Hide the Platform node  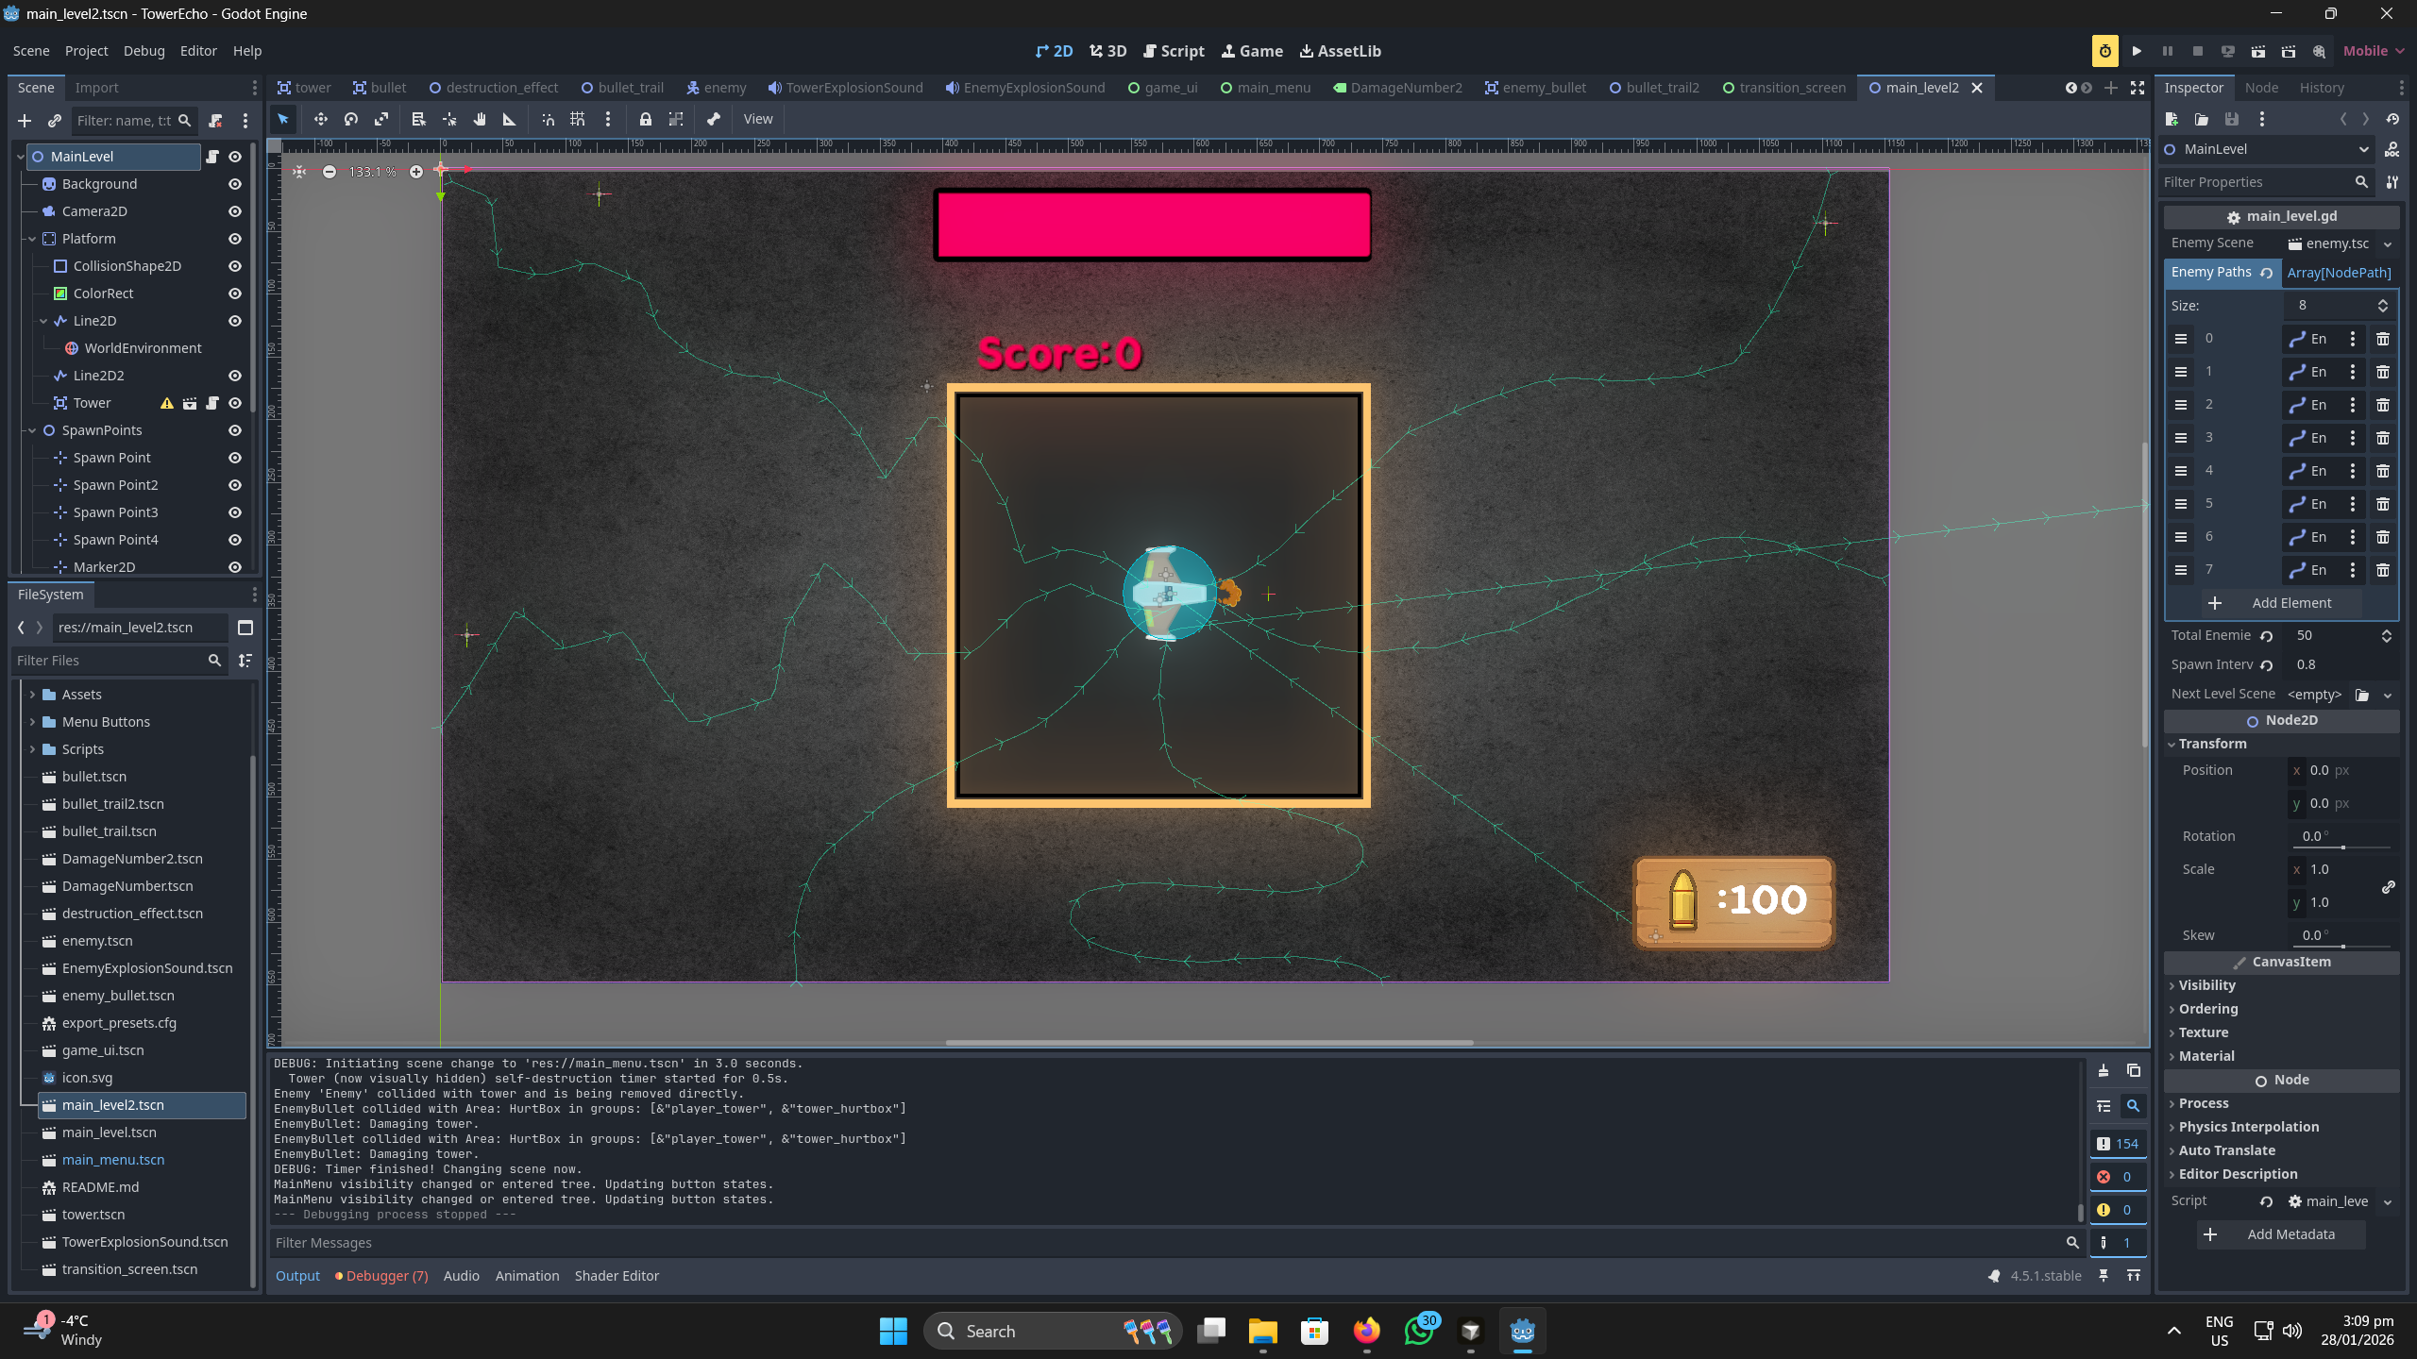point(234,239)
